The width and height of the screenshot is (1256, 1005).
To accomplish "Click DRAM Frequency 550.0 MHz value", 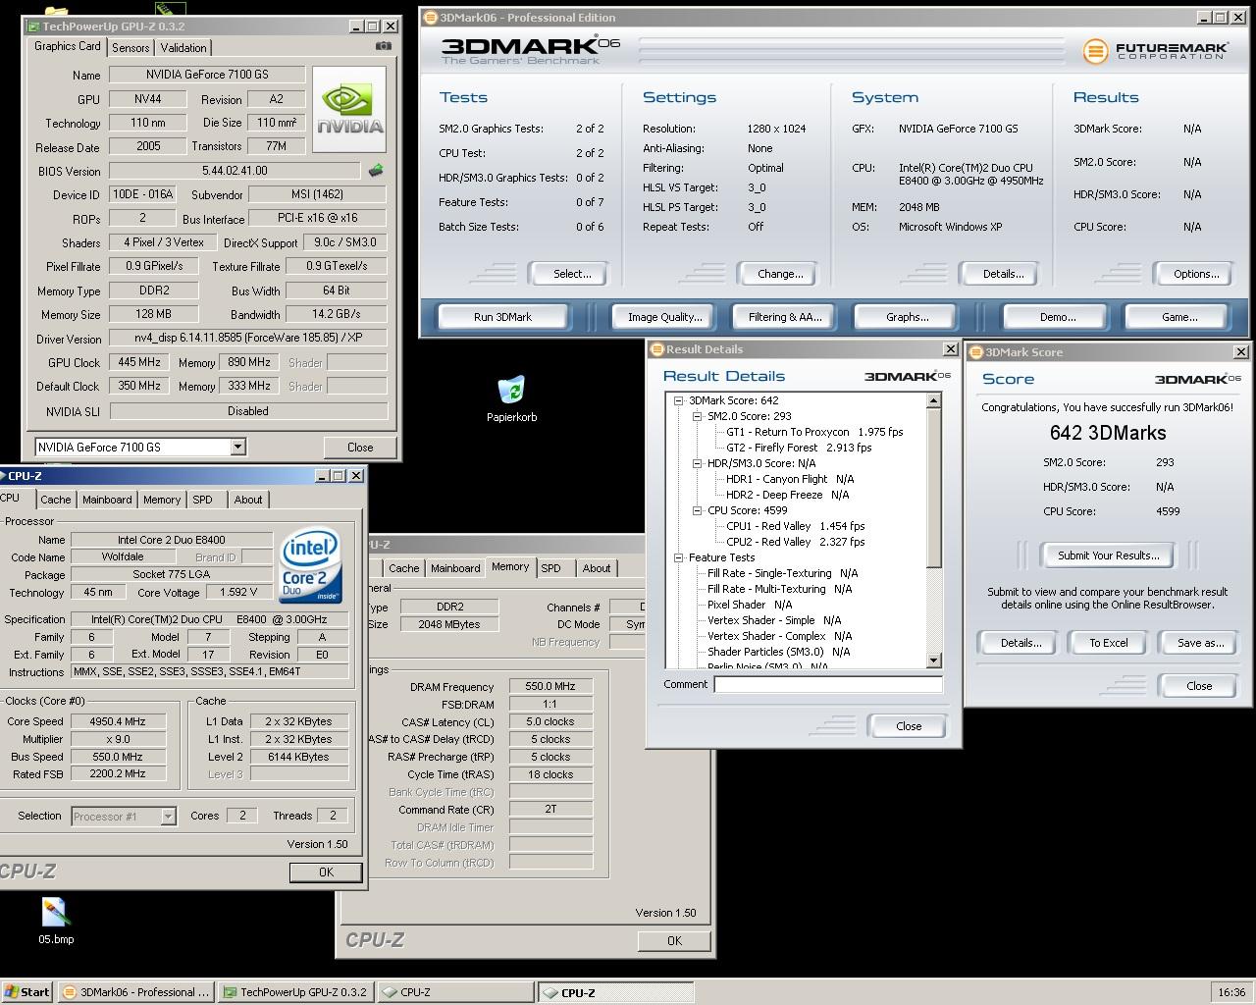I will point(550,687).
